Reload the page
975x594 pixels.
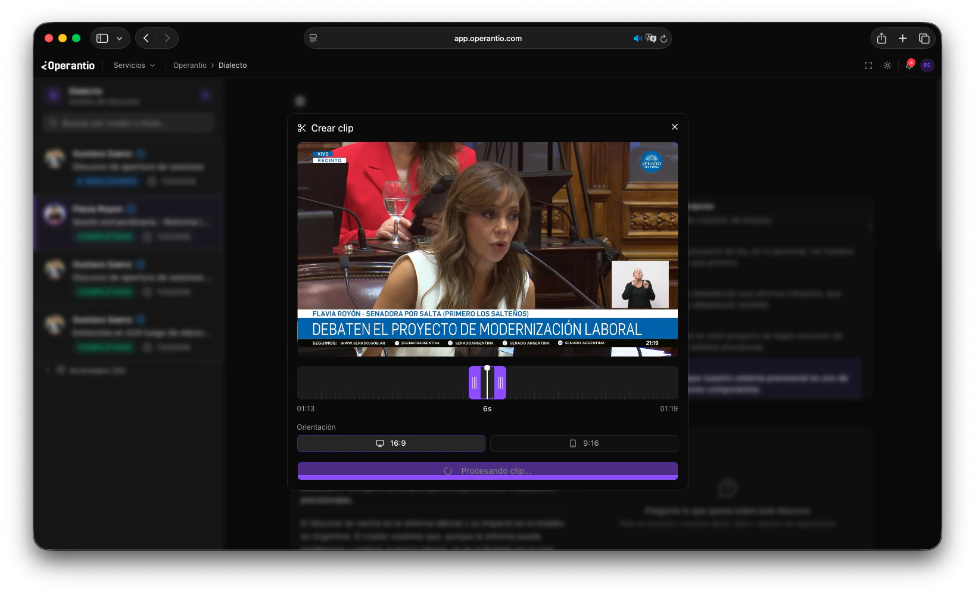pyautogui.click(x=664, y=39)
